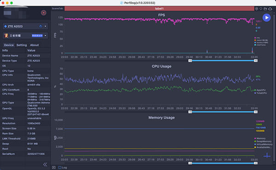This screenshot has width=276, height=170.
Task: Click right handle of Memory Usage range slider
Action: coord(256,163)
